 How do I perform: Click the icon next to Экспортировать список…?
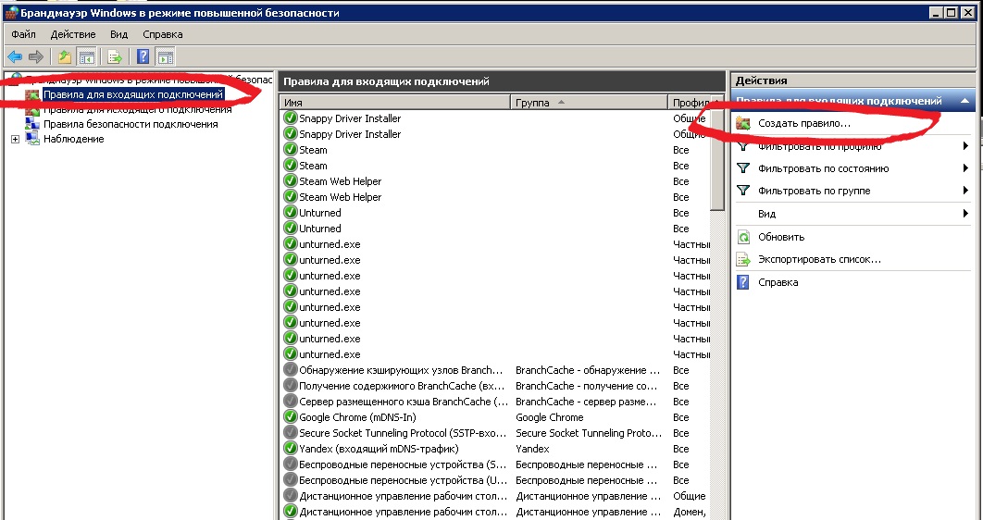[743, 259]
